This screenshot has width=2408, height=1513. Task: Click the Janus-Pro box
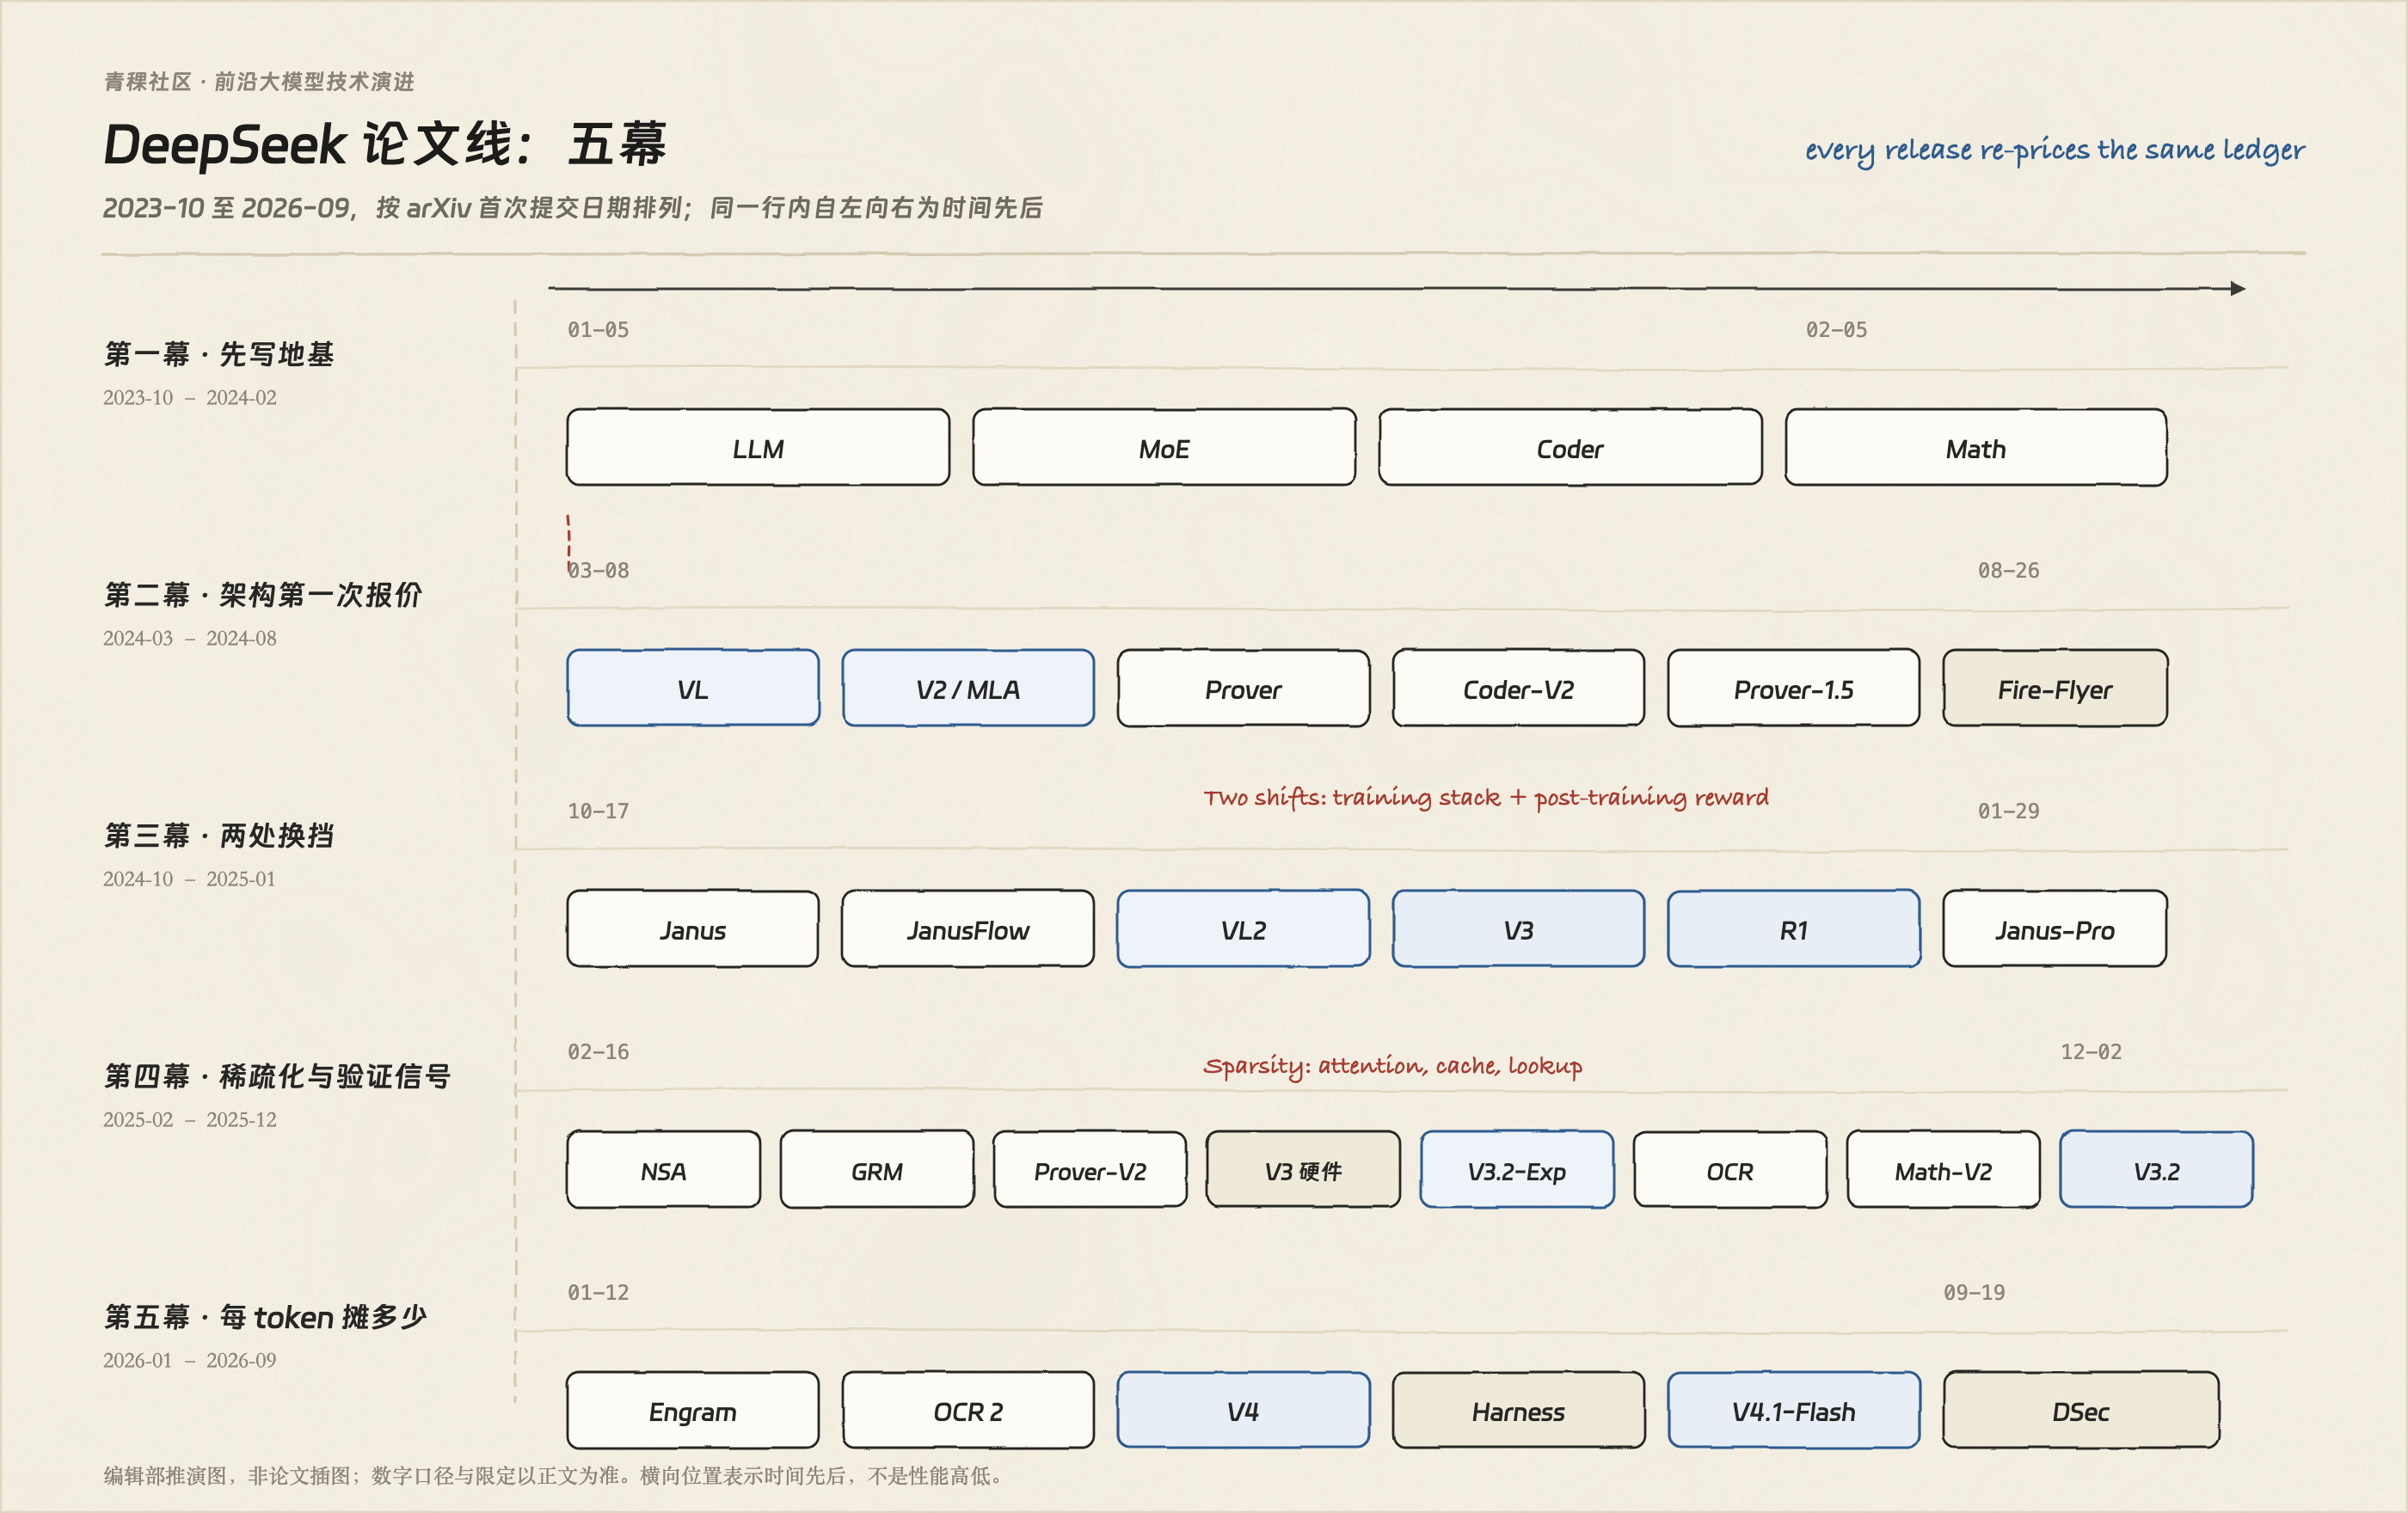point(2055,929)
